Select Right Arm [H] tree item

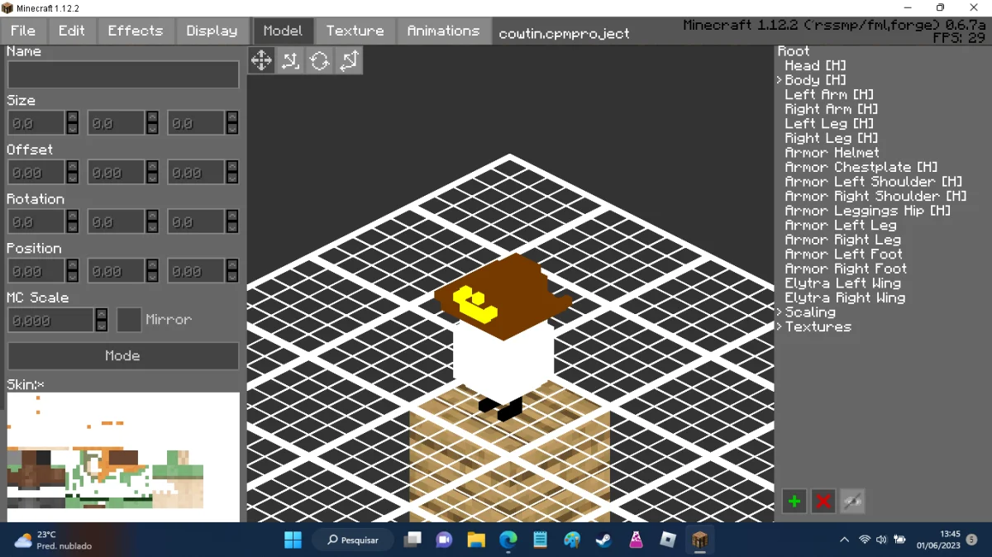[832, 109]
